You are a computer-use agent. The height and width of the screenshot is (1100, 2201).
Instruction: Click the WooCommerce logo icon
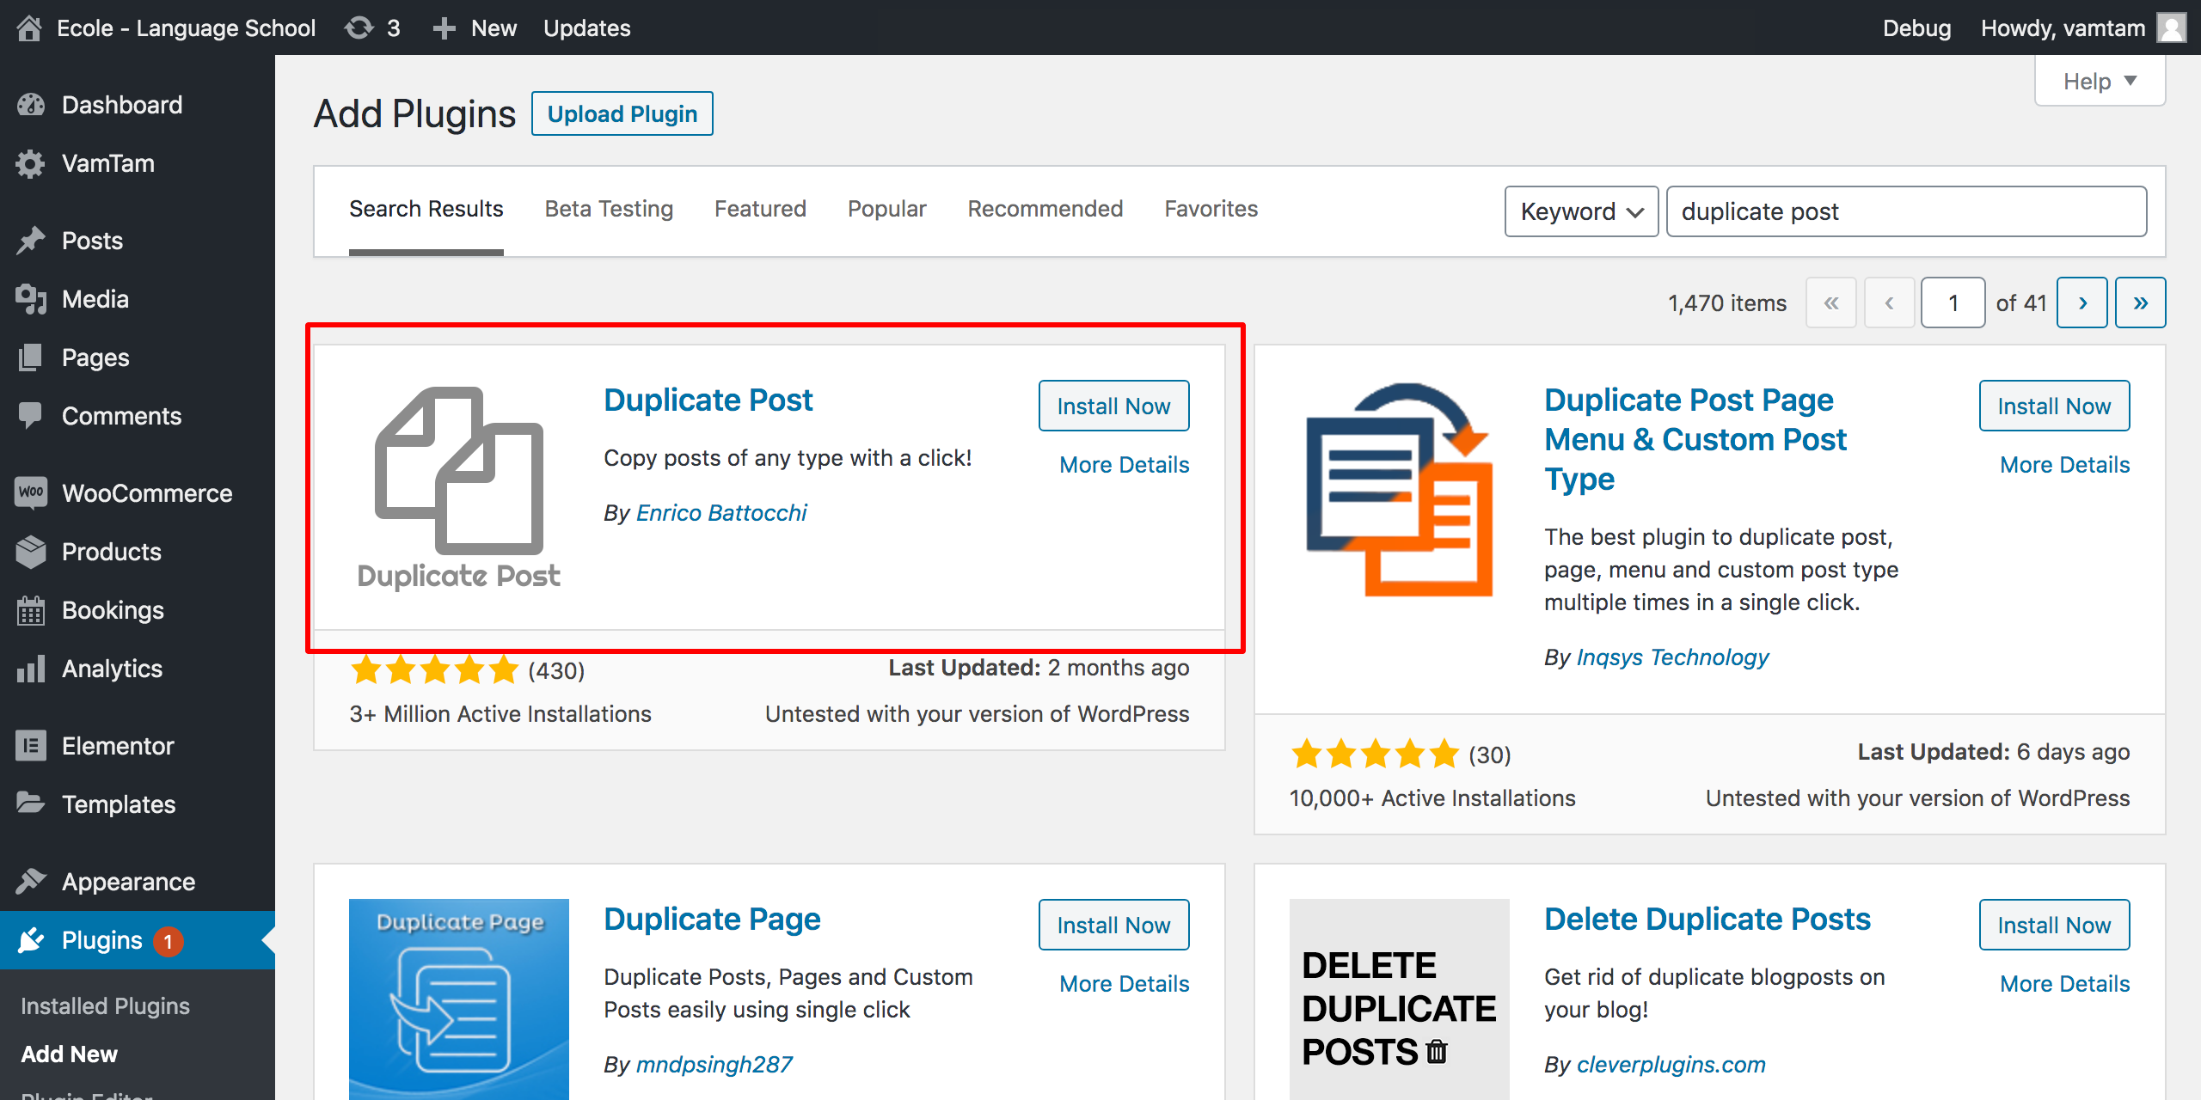31,492
